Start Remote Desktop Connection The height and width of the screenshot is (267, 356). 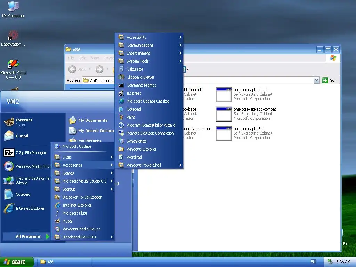[x=149, y=133]
